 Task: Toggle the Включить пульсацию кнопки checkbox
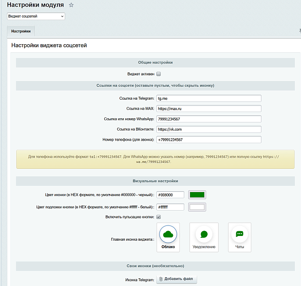159,217
